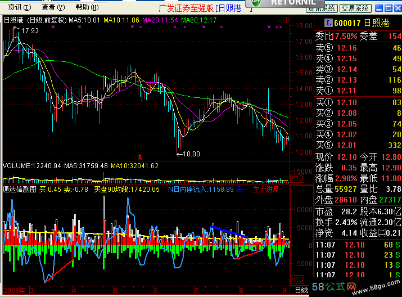Click the 内盘 27317 value
The width and height of the screenshot is (402, 297).
[390, 200]
